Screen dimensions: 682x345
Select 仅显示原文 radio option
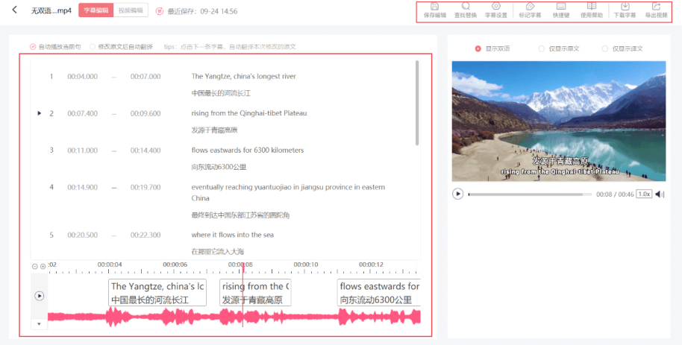coord(542,48)
